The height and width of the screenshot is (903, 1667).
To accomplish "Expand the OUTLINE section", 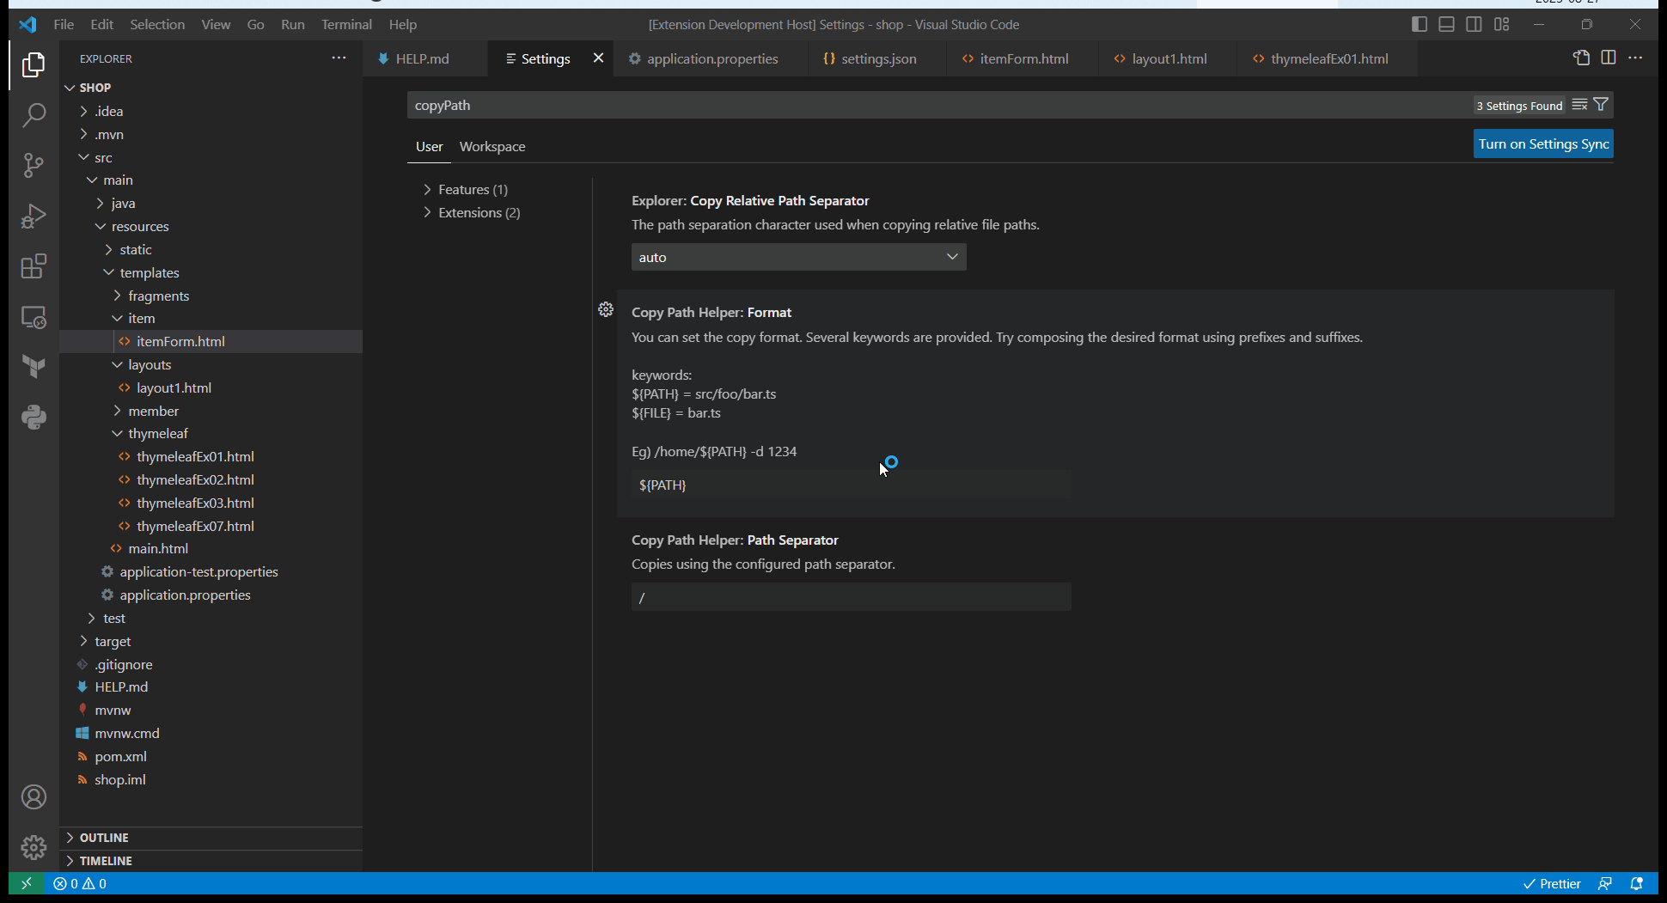I will pyautogui.click(x=211, y=838).
